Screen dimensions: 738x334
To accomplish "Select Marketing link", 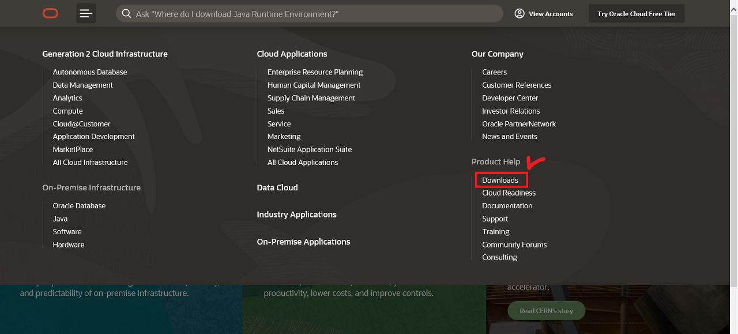I will point(284,137).
